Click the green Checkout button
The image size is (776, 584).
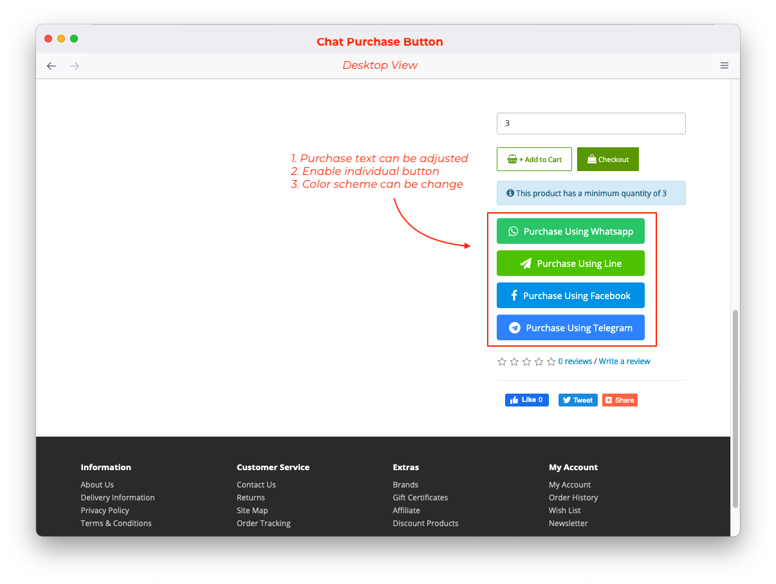[x=608, y=160]
